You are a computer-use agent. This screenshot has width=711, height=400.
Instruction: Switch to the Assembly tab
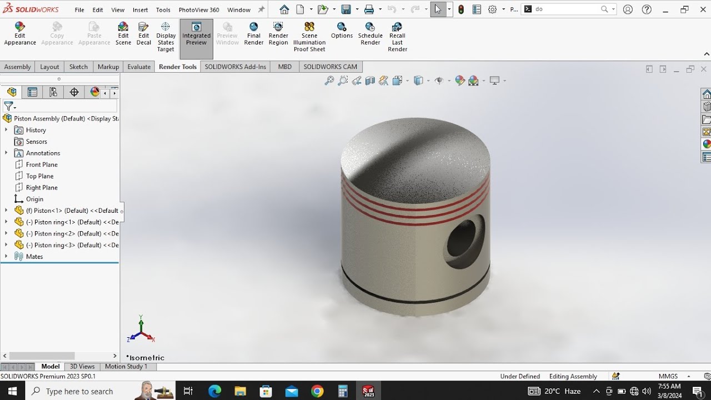(x=18, y=67)
